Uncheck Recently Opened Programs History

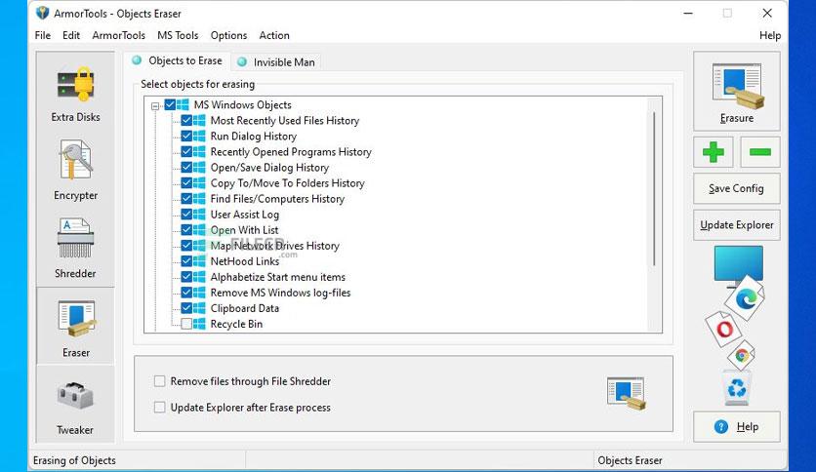186,152
